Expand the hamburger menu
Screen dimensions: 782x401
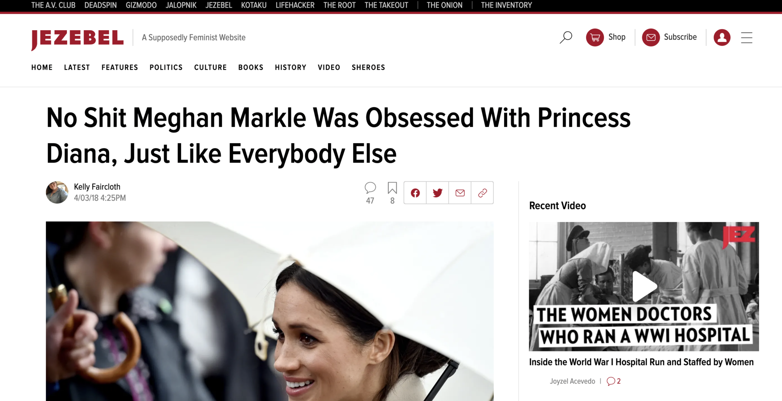pos(746,37)
